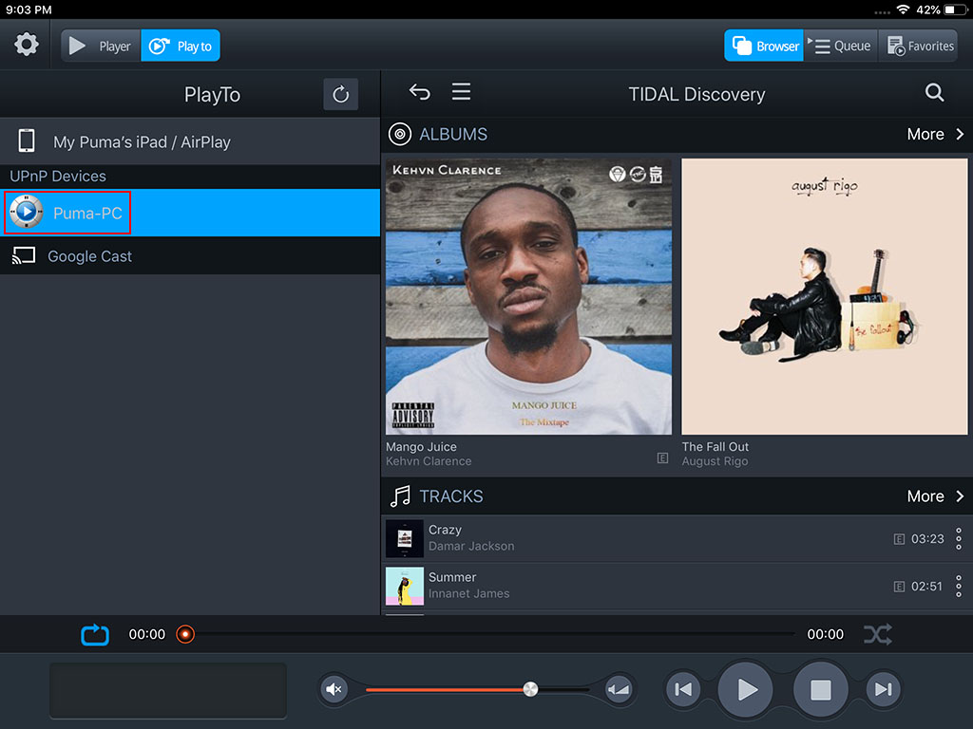The width and height of the screenshot is (973, 729).
Task: Skip to previous track
Action: (683, 689)
